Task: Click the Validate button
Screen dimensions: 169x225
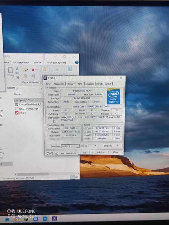Action: point(100,152)
